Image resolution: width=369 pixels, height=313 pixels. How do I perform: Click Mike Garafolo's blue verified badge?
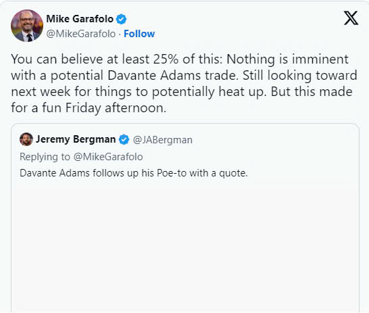click(122, 19)
